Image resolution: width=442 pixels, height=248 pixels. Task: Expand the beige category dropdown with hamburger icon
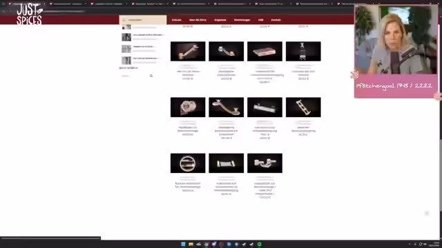[143, 20]
